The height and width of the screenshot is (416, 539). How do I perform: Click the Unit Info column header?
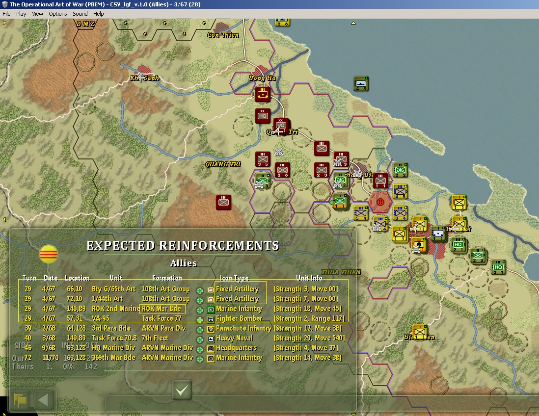point(309,278)
